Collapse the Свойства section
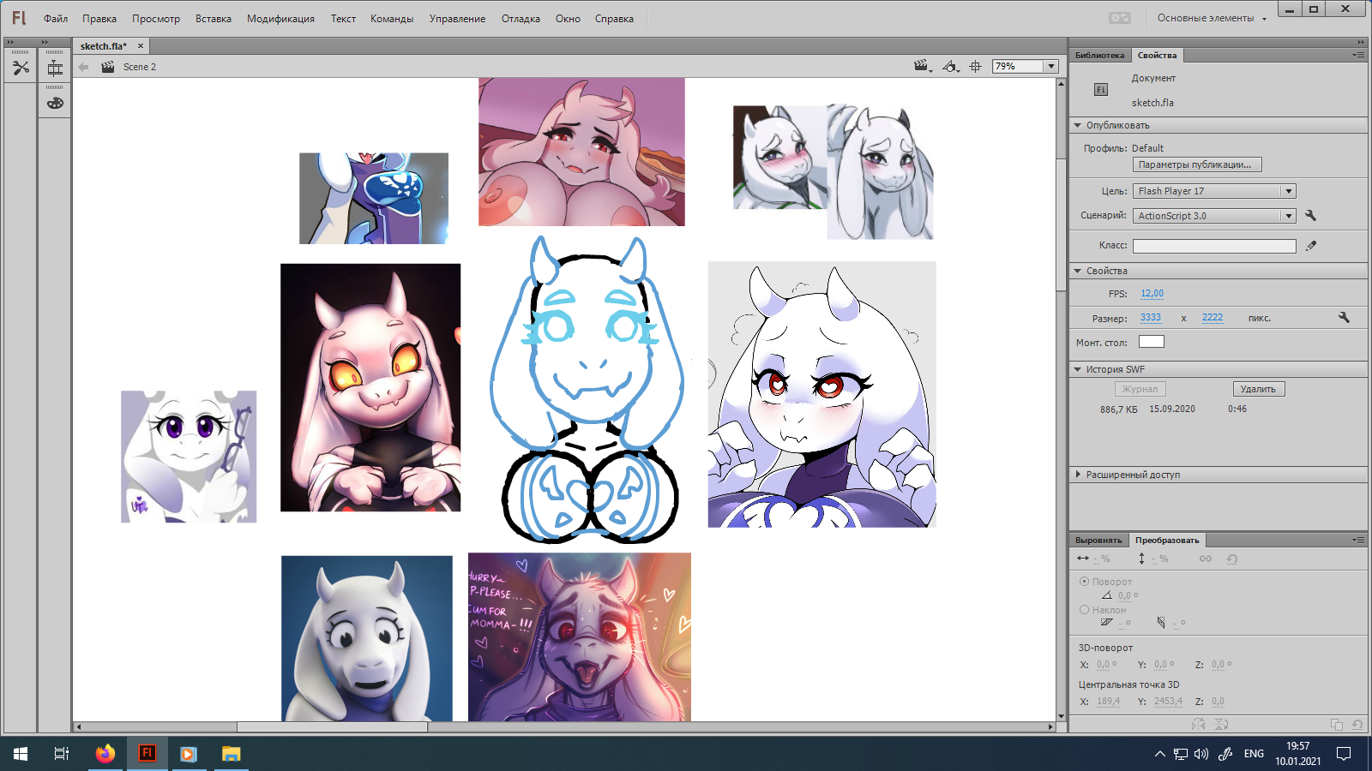Viewport: 1372px width, 771px height. click(x=1078, y=271)
